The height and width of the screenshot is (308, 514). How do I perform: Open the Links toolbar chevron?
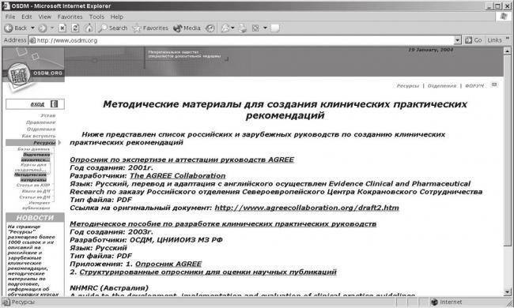pyautogui.click(x=508, y=39)
